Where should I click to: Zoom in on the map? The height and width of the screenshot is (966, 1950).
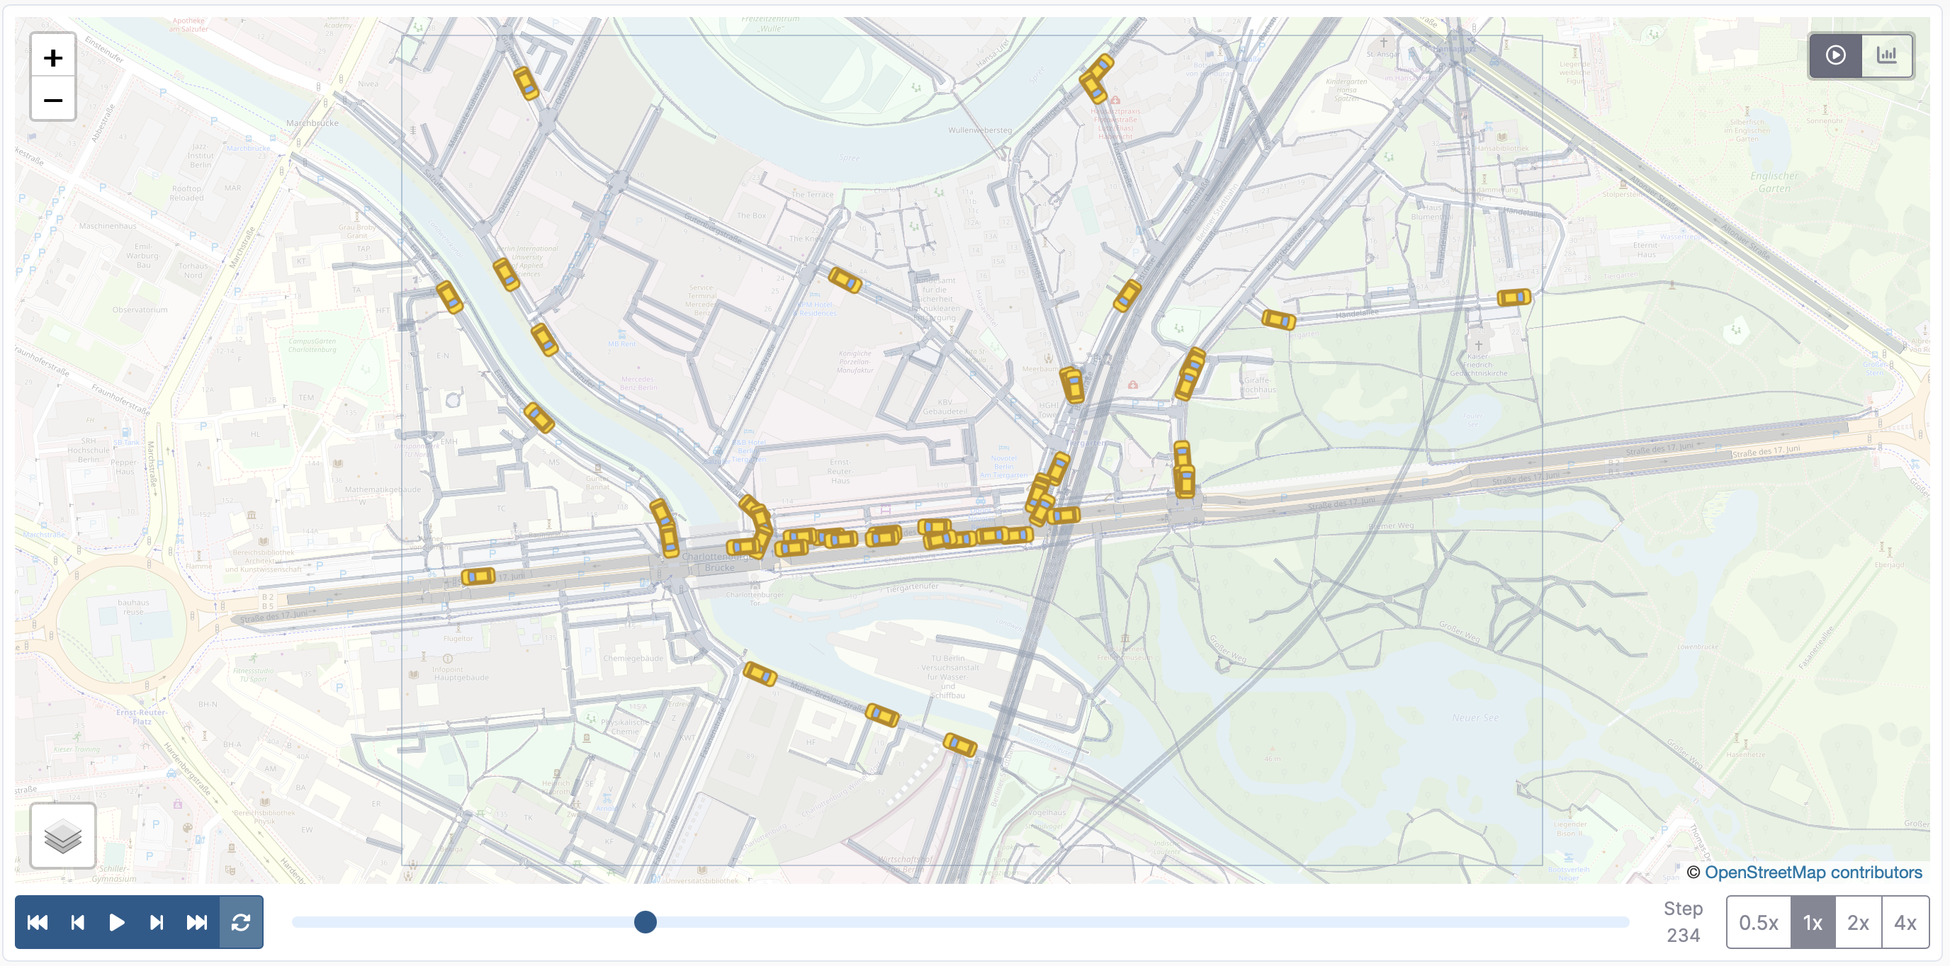pyautogui.click(x=53, y=57)
